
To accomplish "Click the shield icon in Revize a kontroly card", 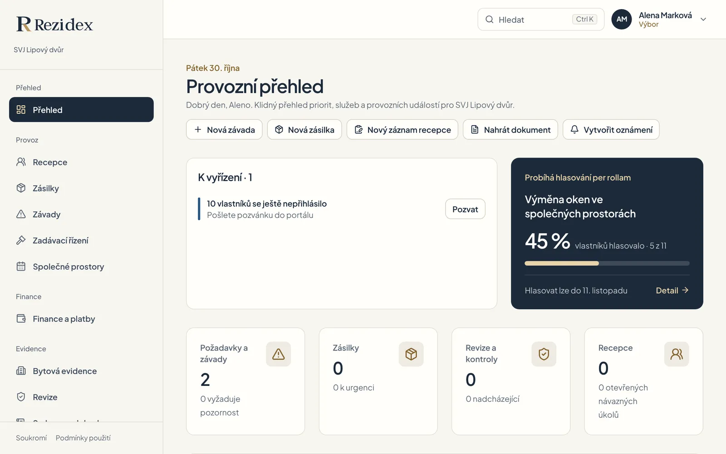I will pyautogui.click(x=544, y=354).
